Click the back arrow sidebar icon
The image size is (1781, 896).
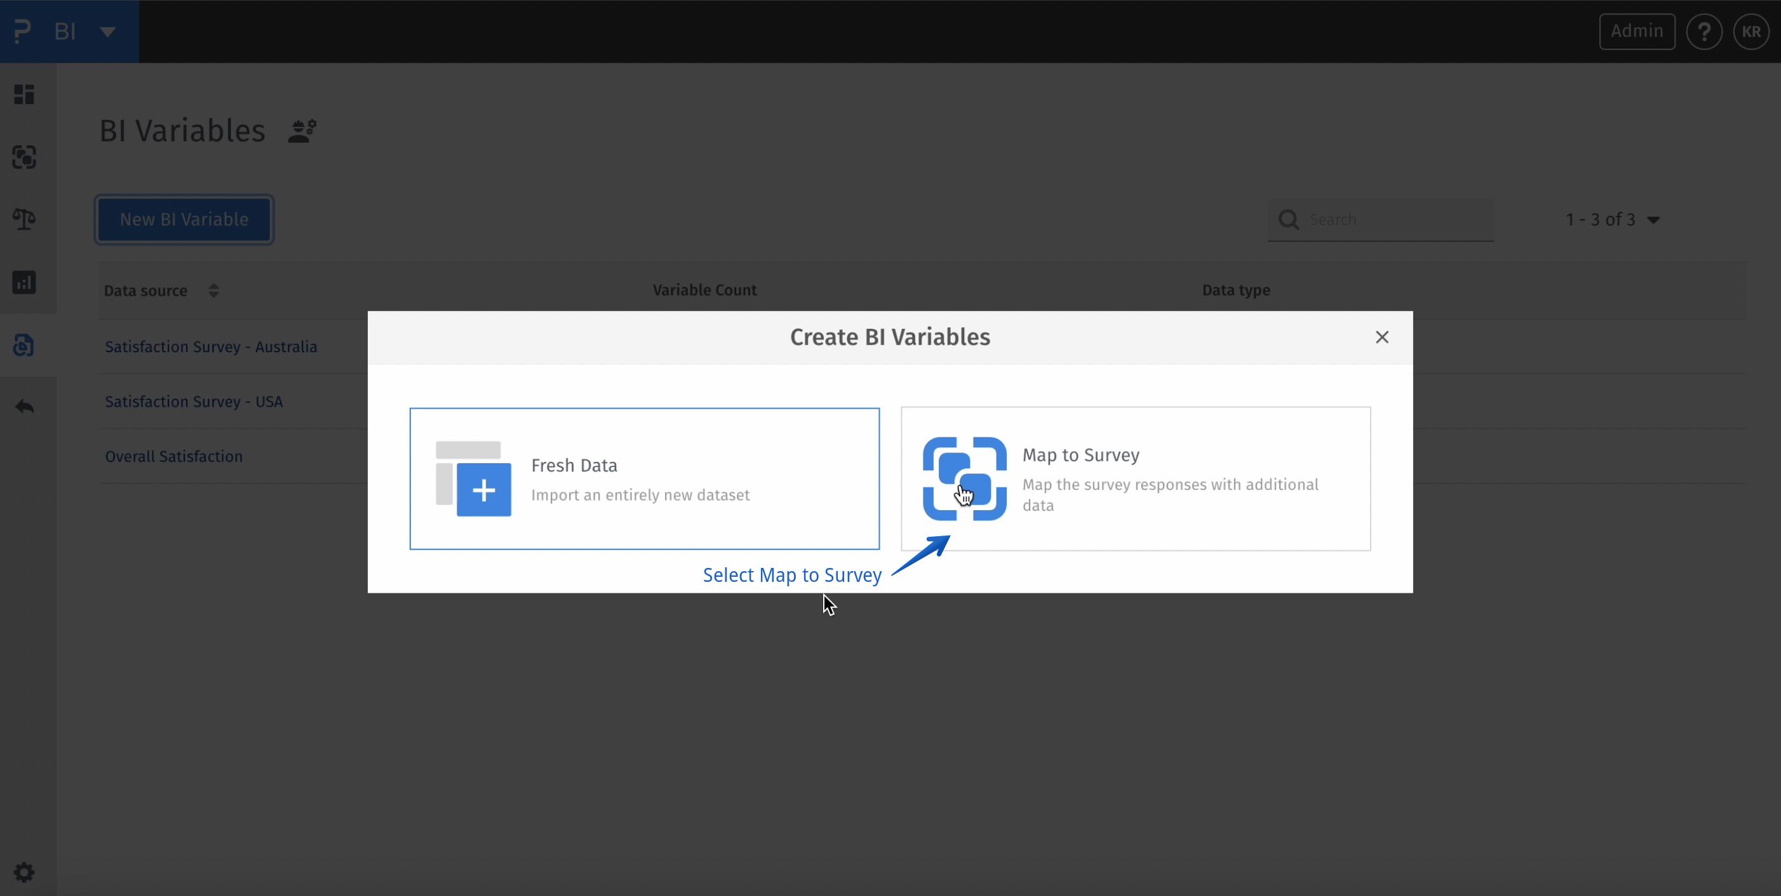click(24, 407)
